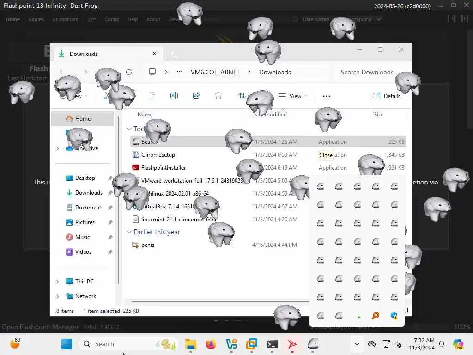Open Videos in the sidebar
This screenshot has height=355, width=473.
pyautogui.click(x=83, y=252)
